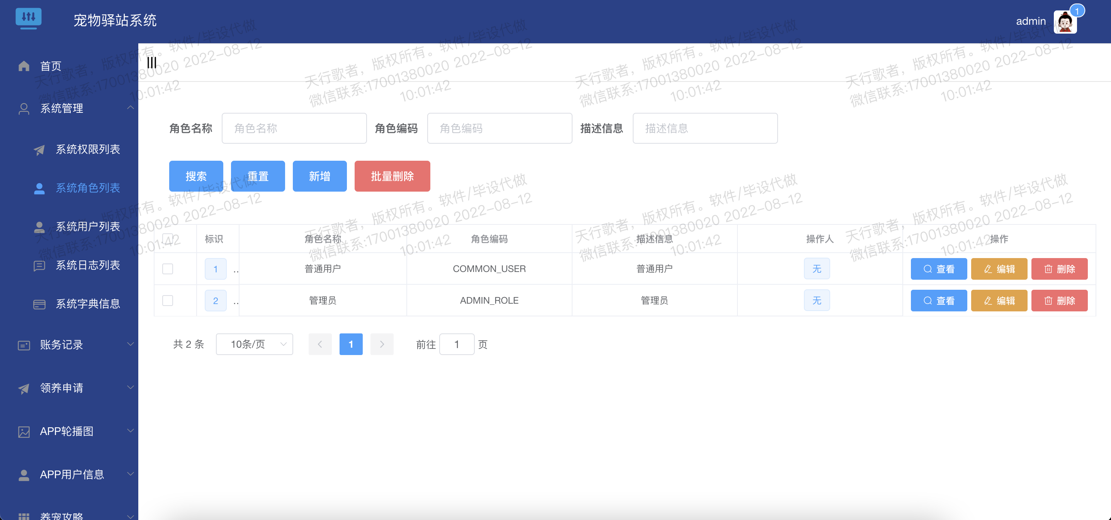
Task: Check the 普通用户 row checkbox
Action: 168,268
